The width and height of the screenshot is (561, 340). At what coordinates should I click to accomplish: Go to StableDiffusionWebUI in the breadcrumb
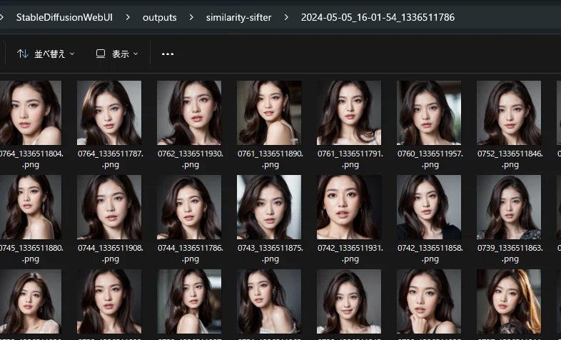tap(64, 17)
